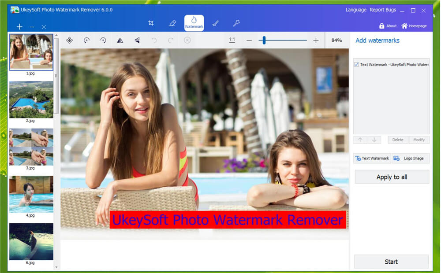441x273 pixels.
Task: Rotate the image clockwise
Action: click(x=103, y=40)
